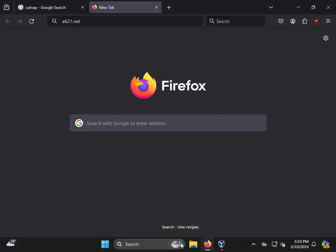
Task: Click the address bar showing e621.net
Action: tap(125, 21)
